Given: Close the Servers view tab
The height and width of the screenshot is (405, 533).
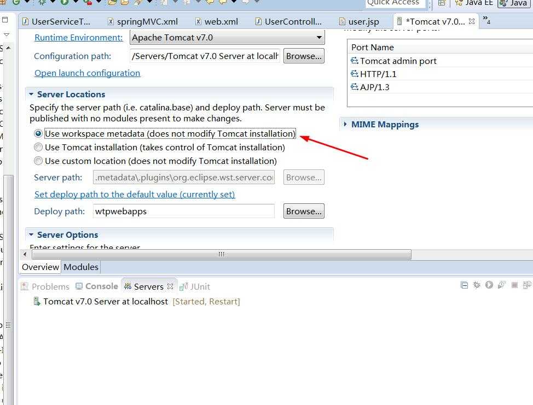Looking at the screenshot, I should coord(170,286).
